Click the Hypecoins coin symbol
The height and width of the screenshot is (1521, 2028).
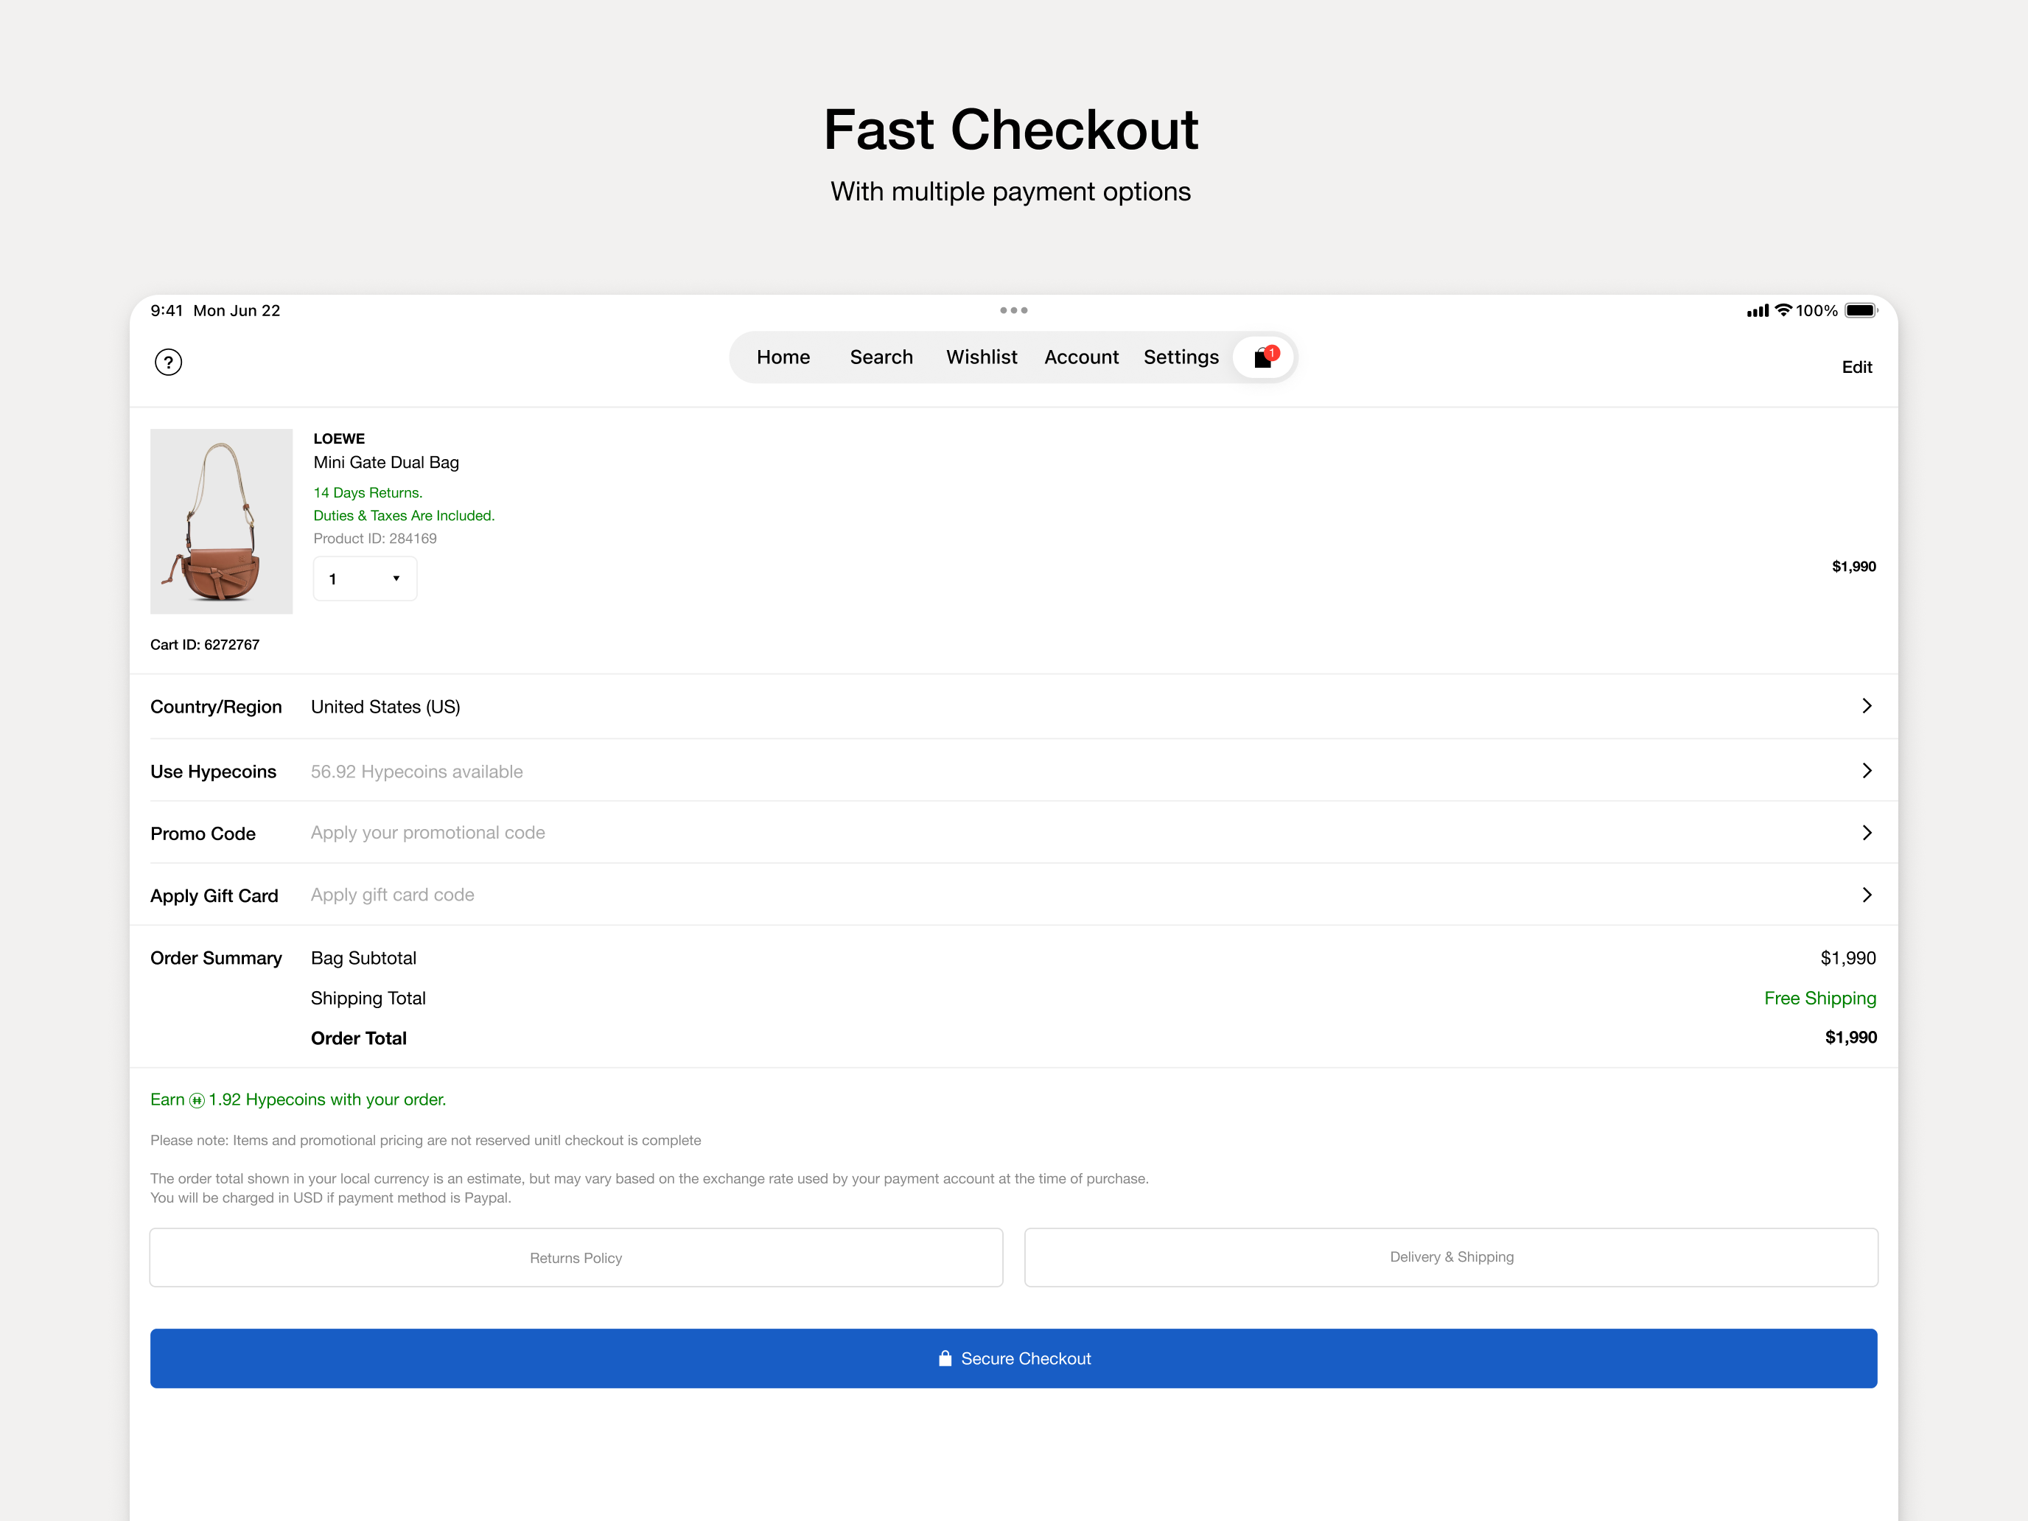(x=197, y=1100)
